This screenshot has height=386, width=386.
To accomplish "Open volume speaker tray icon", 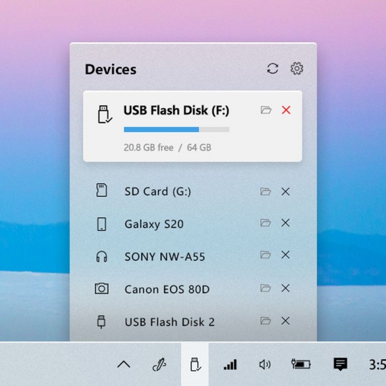I will coord(265,364).
